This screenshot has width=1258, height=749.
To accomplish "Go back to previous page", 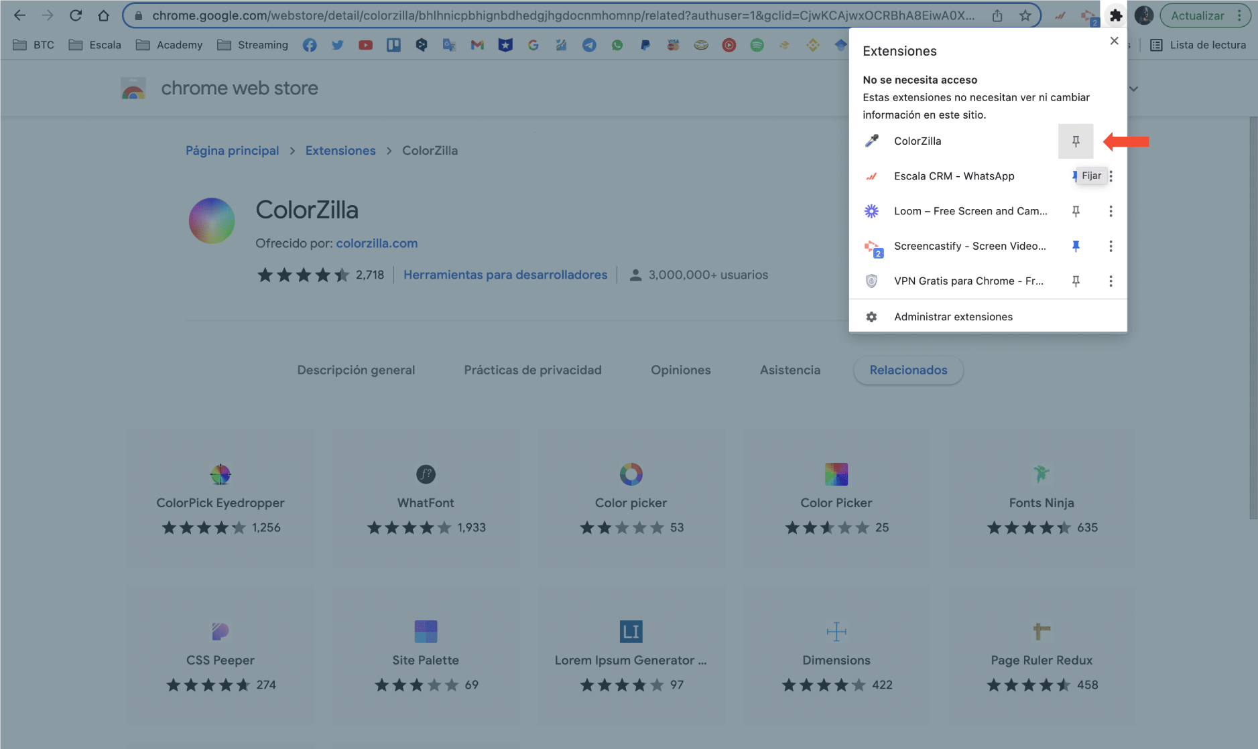I will pyautogui.click(x=19, y=15).
